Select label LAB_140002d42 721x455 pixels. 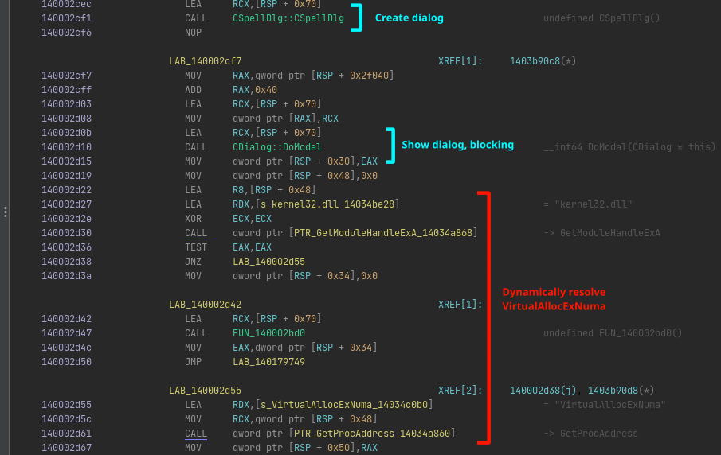click(x=205, y=305)
